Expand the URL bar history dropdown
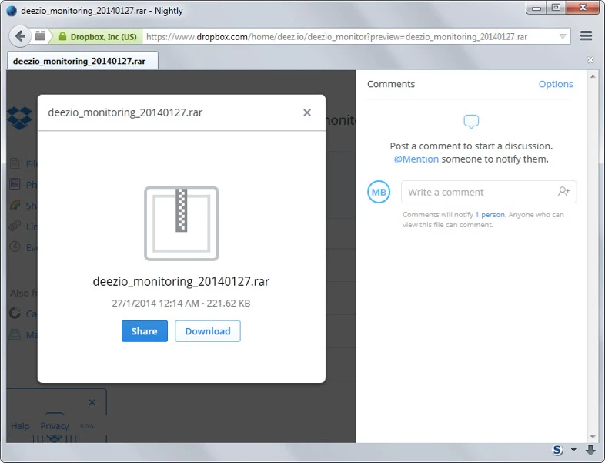Screen dimensions: 605x463 tap(563, 36)
